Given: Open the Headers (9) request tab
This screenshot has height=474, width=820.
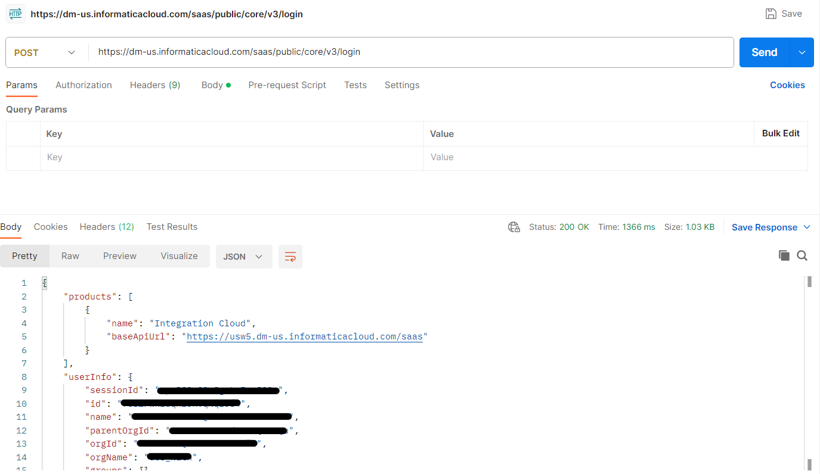Looking at the screenshot, I should tap(155, 85).
